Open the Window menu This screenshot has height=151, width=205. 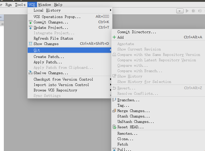(44, 5)
